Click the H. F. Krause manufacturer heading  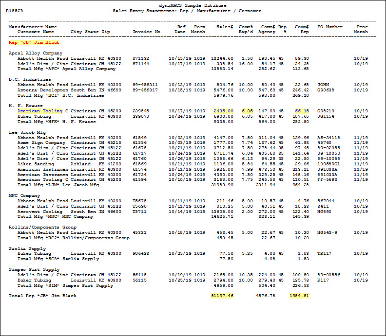pyautogui.click(x=26, y=106)
